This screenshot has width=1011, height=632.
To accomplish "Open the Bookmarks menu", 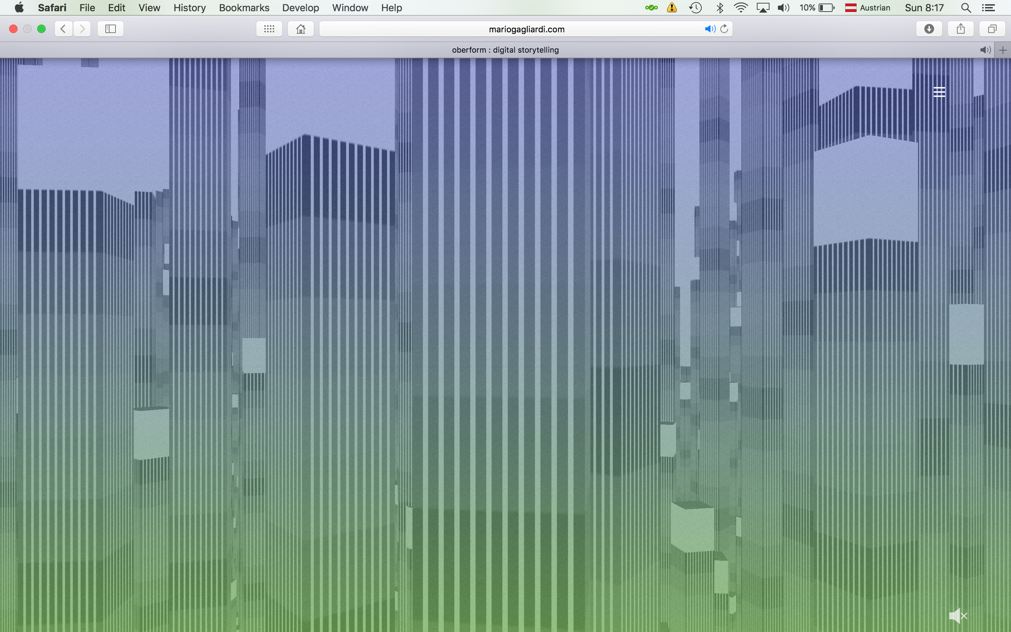I will [x=244, y=7].
